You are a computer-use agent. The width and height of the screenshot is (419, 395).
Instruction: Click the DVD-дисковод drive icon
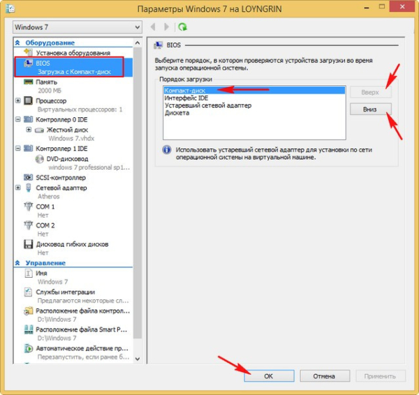pyautogui.click(x=40, y=158)
